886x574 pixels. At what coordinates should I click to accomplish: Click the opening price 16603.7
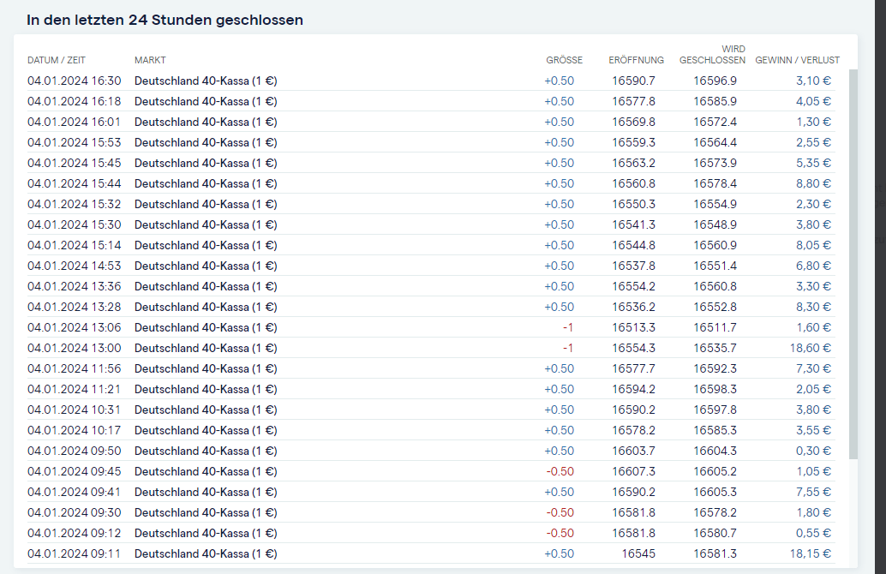(633, 451)
